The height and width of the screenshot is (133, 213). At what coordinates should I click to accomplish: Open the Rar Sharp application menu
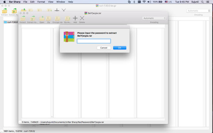tap(15, 2)
